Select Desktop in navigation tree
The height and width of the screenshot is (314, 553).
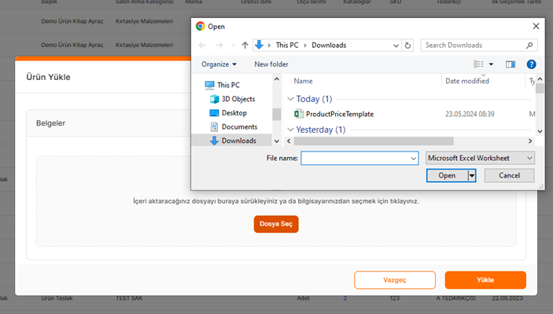(234, 113)
